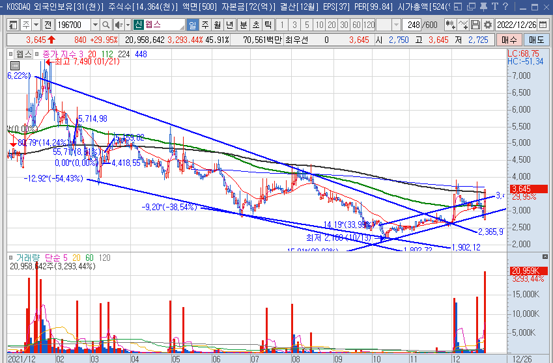Viewport: 553px width, 363px height.
Task: Click the volume tag 20,959K on axis
Action: click(x=528, y=271)
